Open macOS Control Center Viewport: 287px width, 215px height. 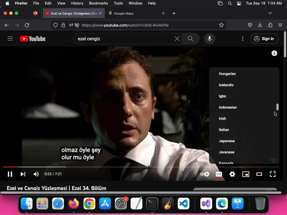[239, 3]
